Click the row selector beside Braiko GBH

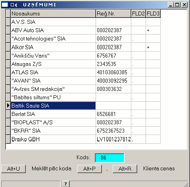pos(8,139)
